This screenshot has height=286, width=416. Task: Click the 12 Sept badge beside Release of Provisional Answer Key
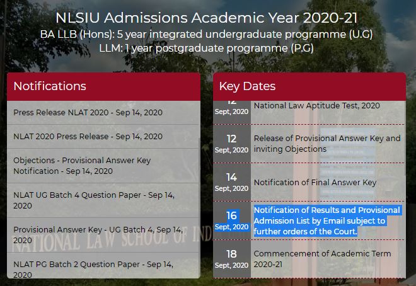click(x=231, y=144)
